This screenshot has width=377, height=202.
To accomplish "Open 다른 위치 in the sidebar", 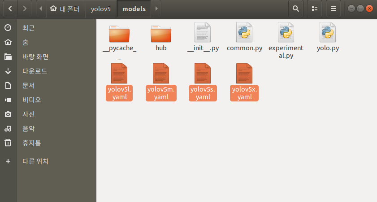I will [x=35, y=161].
